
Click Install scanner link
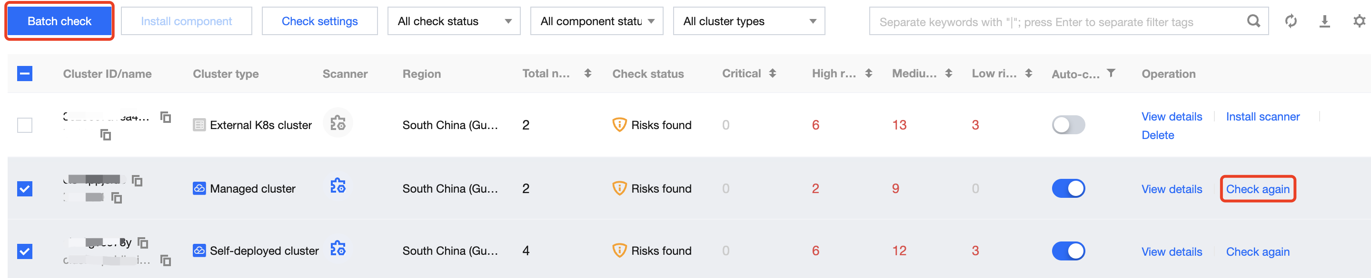(x=1262, y=117)
